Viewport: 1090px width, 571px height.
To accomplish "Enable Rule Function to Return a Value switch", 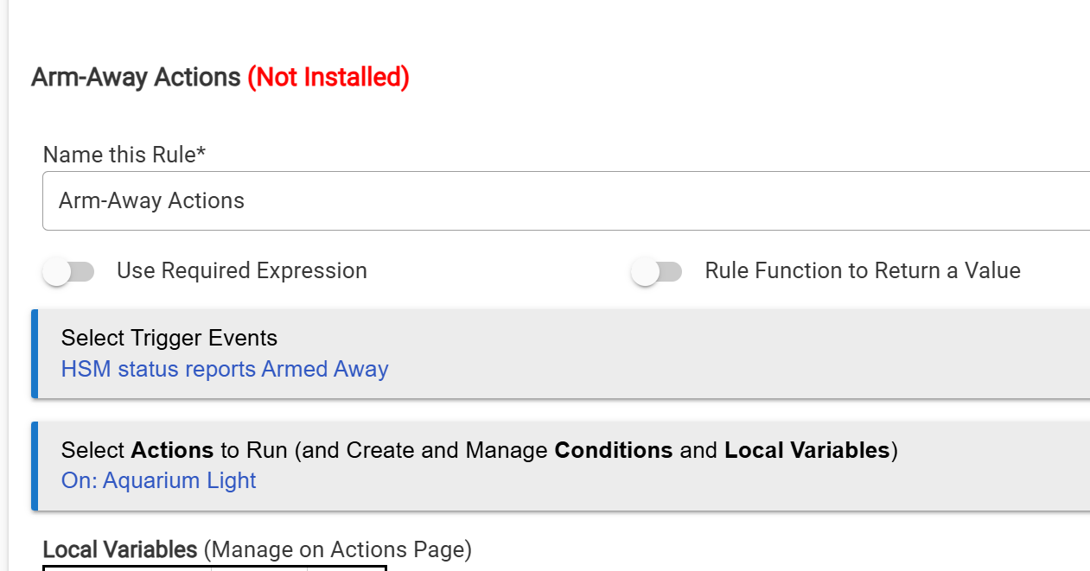I will [x=656, y=272].
